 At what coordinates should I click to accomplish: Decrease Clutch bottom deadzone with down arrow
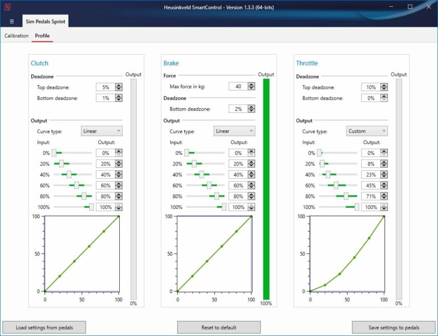click(119, 100)
